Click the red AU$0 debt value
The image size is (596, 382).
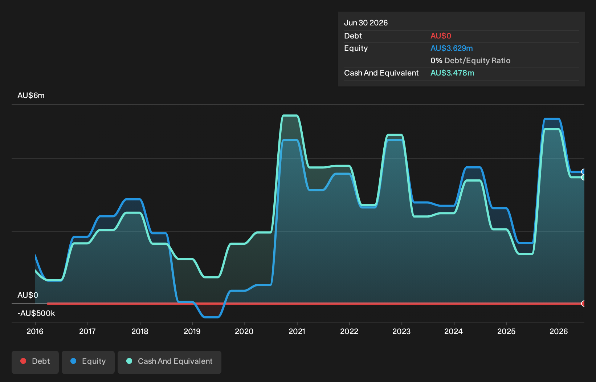(x=441, y=36)
